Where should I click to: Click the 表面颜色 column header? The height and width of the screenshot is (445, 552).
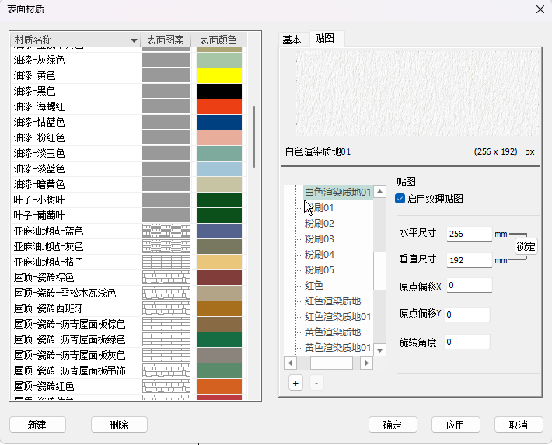click(218, 40)
